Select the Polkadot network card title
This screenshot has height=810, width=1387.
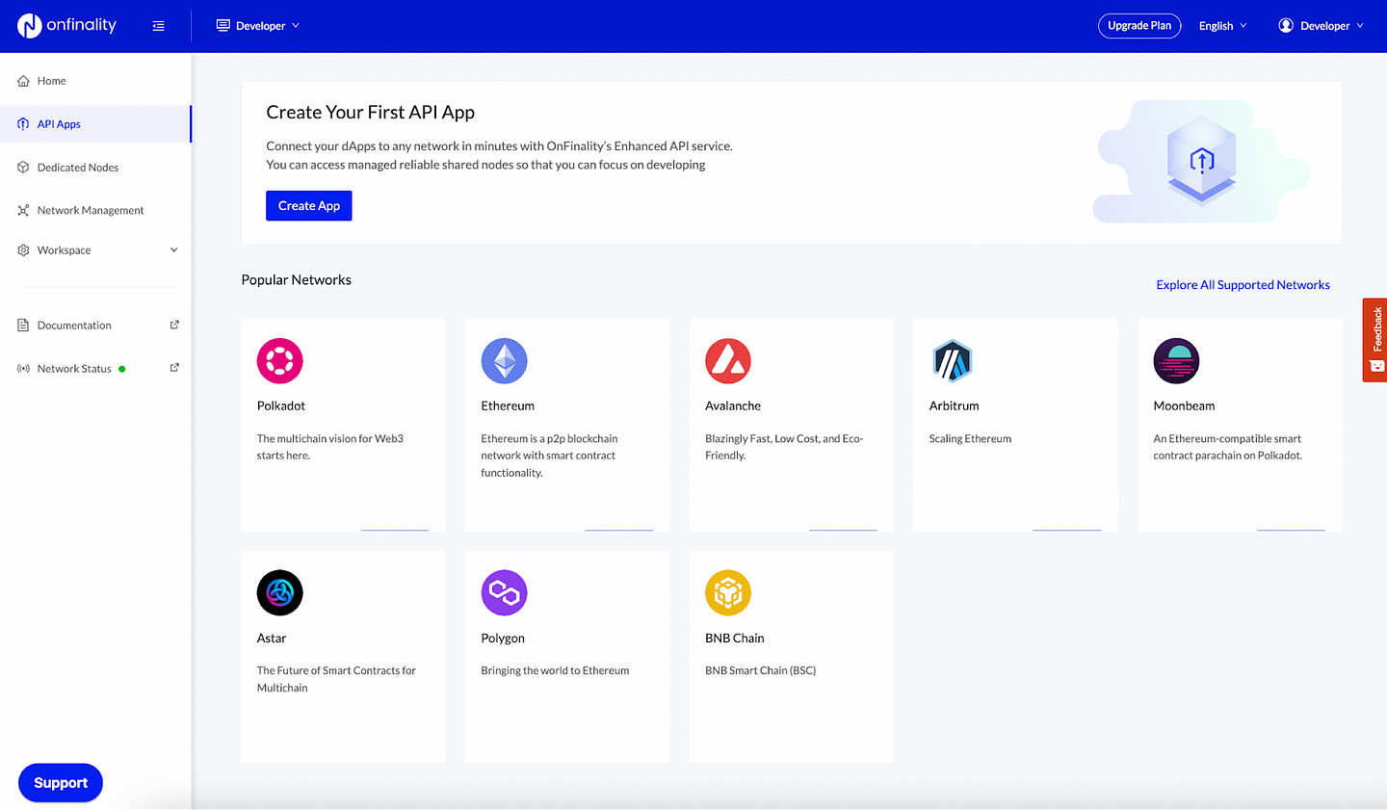click(281, 406)
